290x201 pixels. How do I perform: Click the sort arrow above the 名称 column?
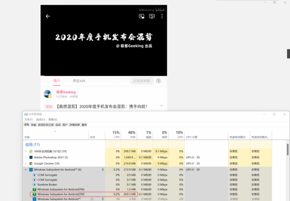point(55,131)
